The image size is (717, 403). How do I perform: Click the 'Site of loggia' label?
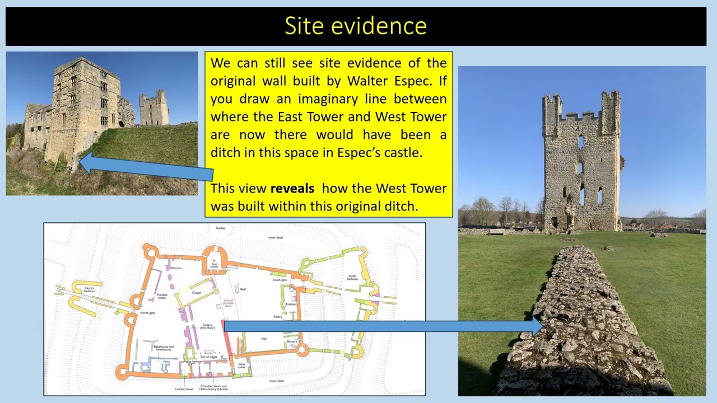point(208,357)
